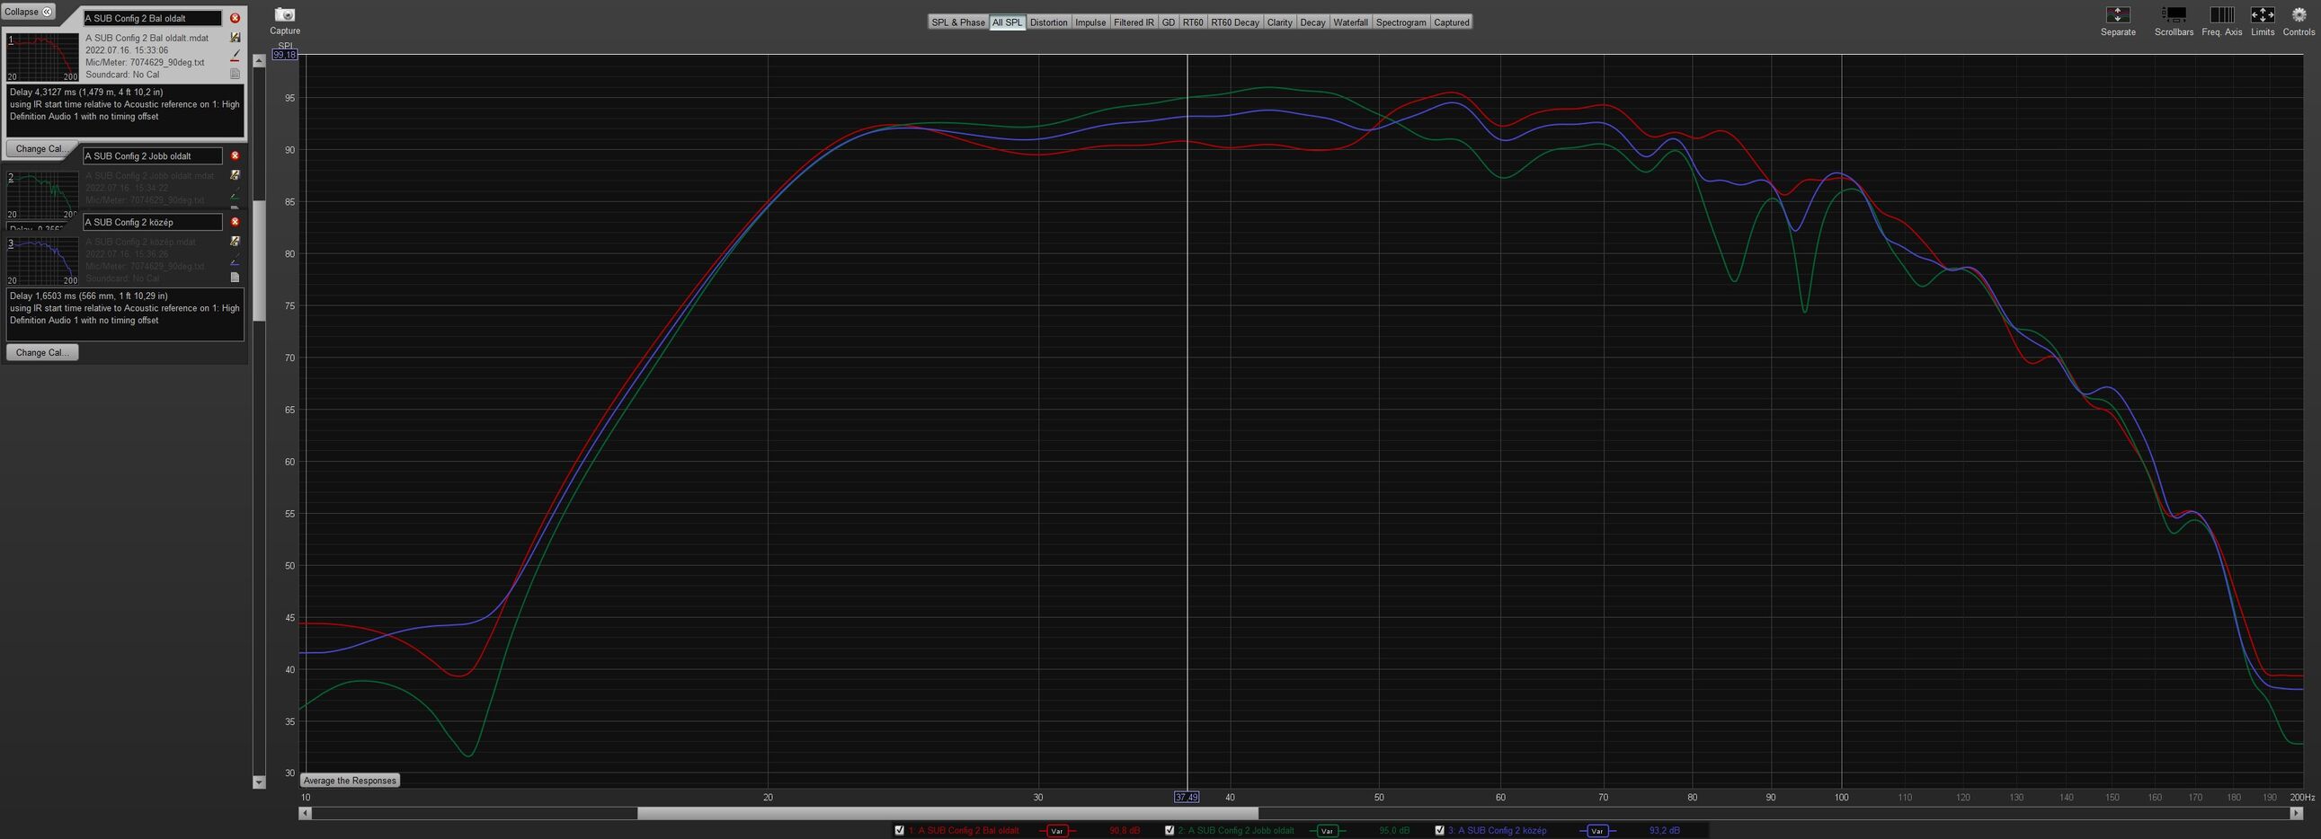Change trace colour for közép measurement
The image size is (2321, 839).
(236, 261)
